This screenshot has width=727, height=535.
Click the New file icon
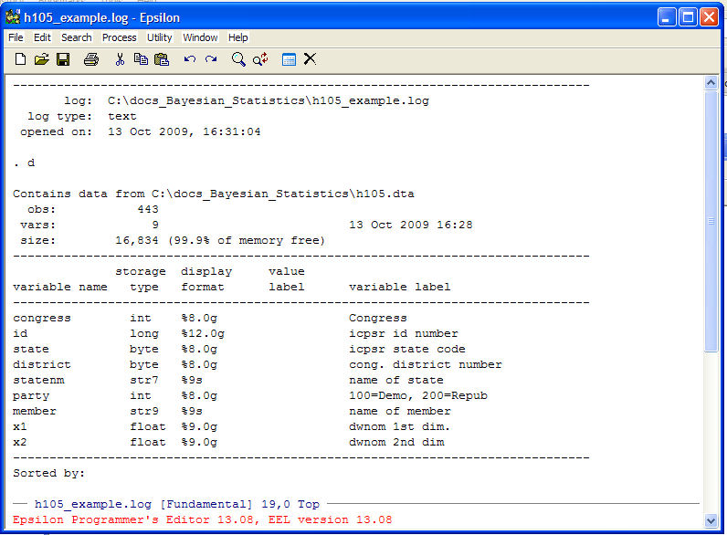tap(20, 59)
